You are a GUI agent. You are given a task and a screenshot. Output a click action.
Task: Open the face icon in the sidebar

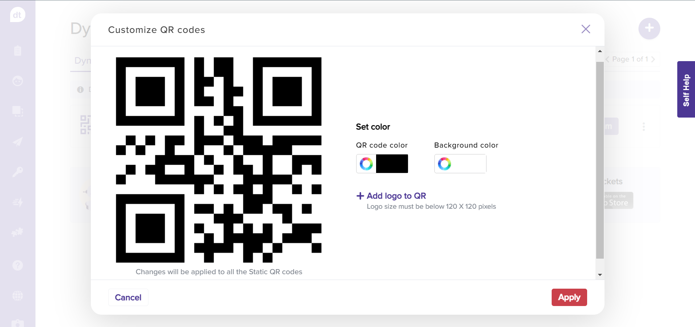17,81
